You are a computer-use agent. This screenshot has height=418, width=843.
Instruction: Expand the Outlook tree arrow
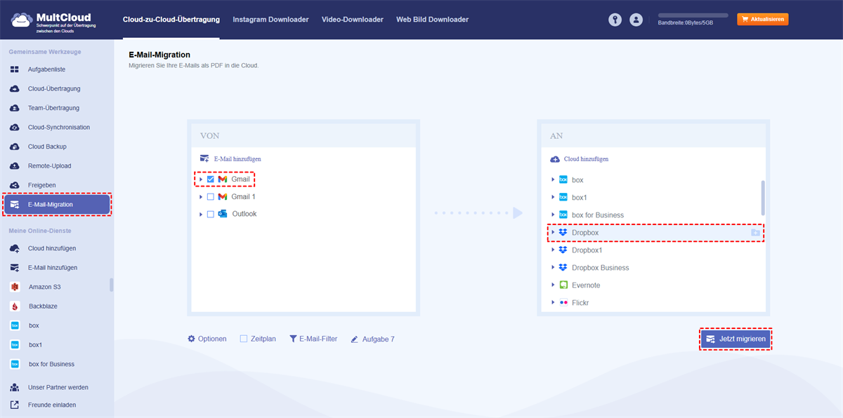click(202, 214)
